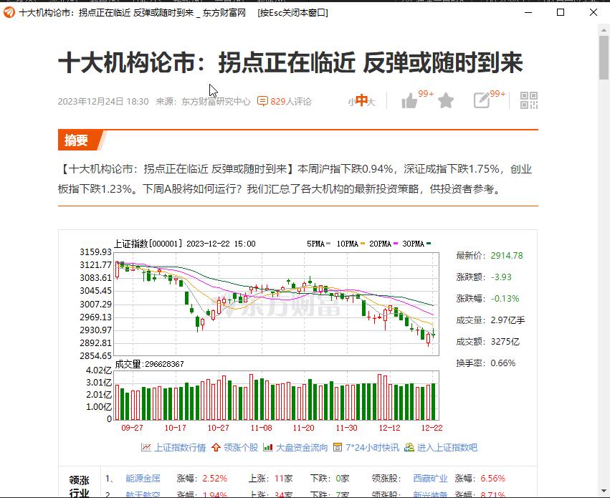610x498 pixels.
Task: Open 领涨个股 link
Action: 241,447
